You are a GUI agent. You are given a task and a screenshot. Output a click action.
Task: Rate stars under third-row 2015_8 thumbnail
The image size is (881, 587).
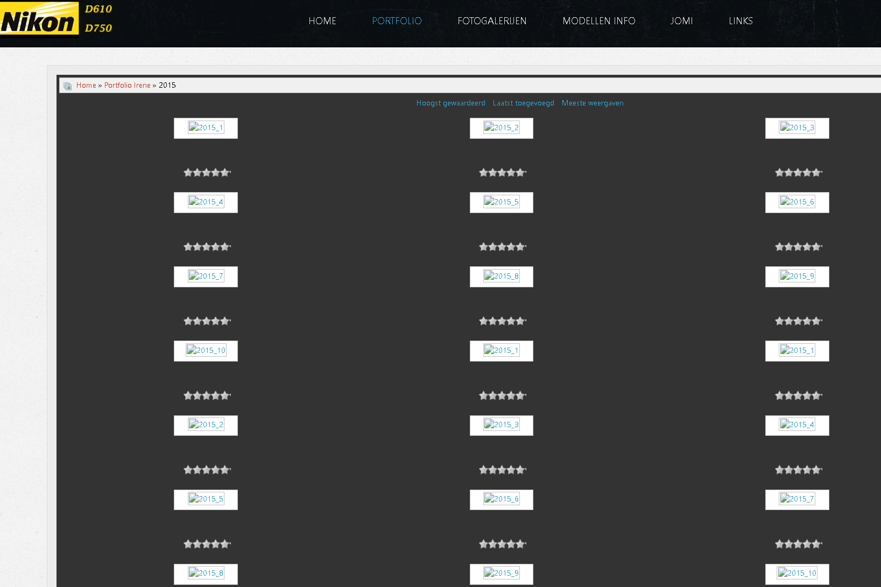pyautogui.click(x=503, y=321)
